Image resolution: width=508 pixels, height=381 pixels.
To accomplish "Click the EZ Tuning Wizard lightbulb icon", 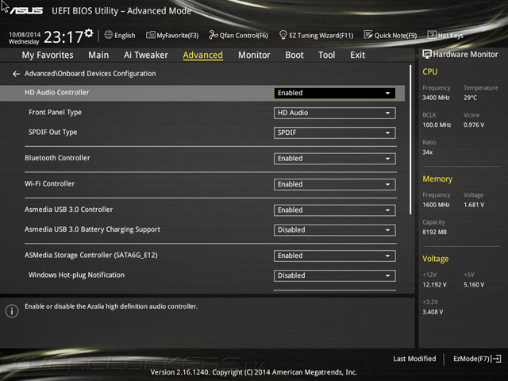I will (x=283, y=35).
